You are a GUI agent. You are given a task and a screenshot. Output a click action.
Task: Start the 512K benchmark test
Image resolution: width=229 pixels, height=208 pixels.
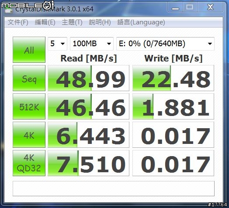point(29,106)
